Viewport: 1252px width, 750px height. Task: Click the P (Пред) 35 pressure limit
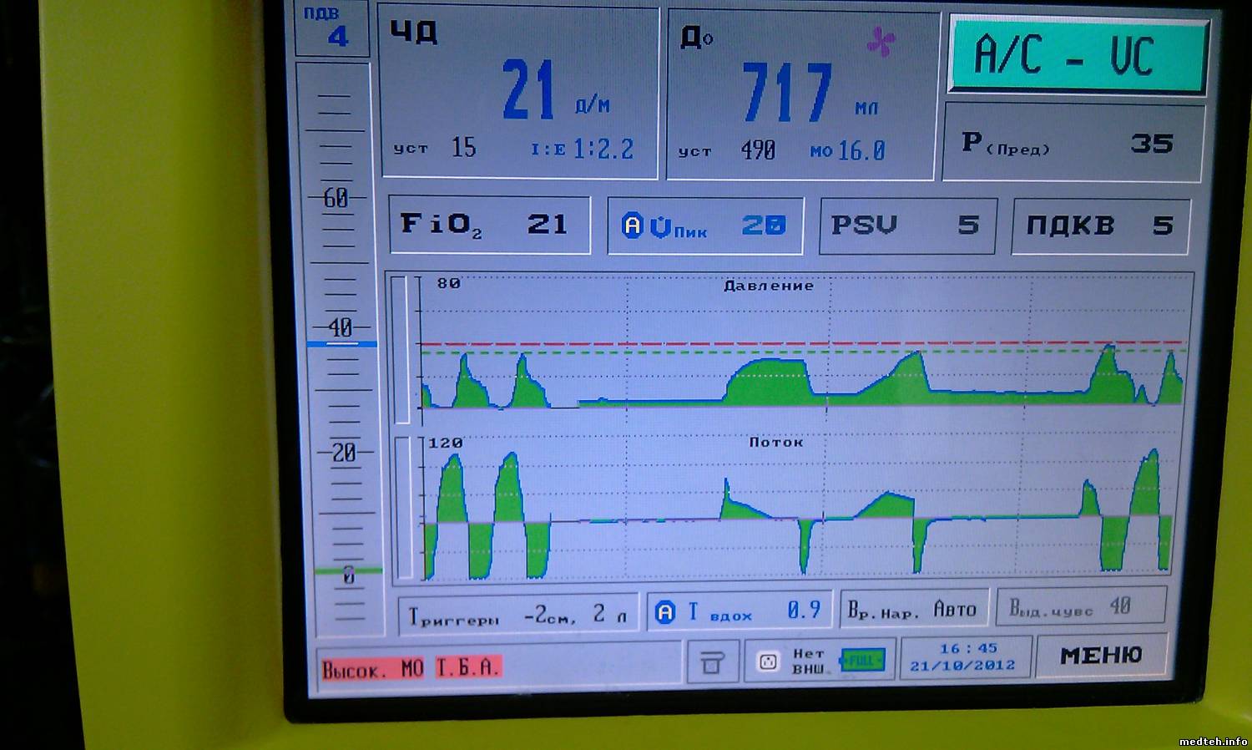[1073, 144]
